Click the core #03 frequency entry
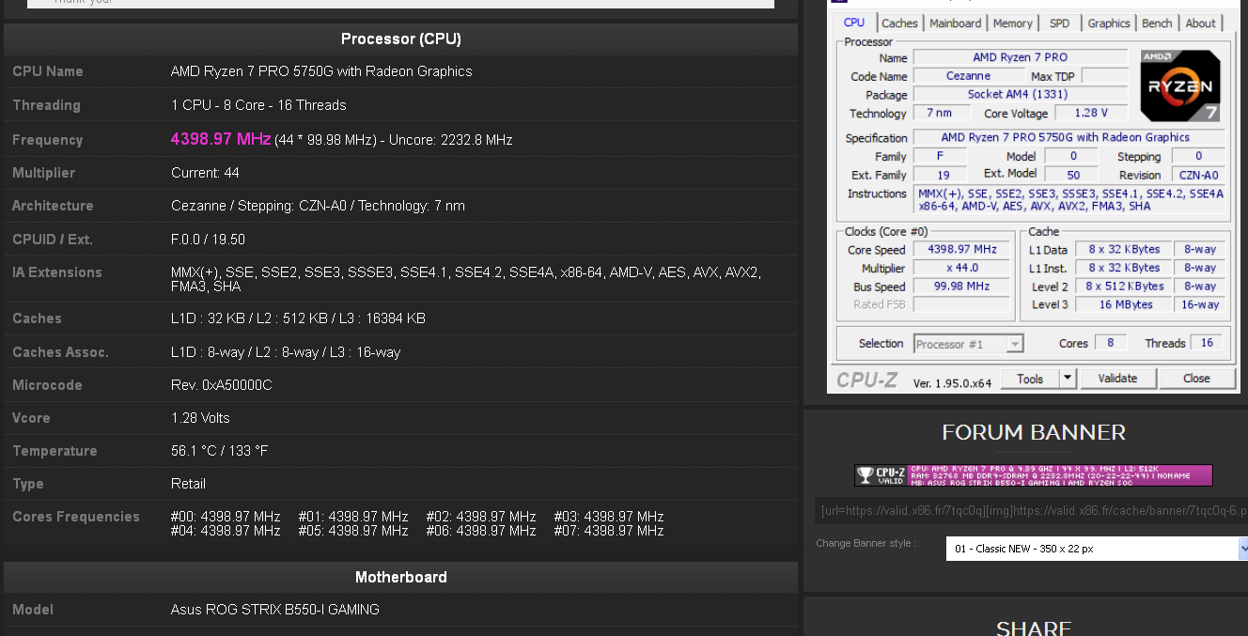Screen dimensions: 1248x636 609,517
